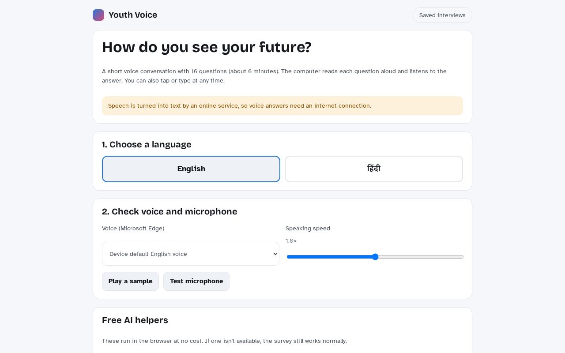The width and height of the screenshot is (565, 353).
Task: Click the 1. Choose a language heading
Action: [147, 145]
